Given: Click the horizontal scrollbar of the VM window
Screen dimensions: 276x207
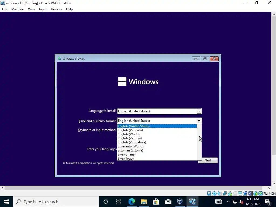Looking at the screenshot, I should (x=133, y=188).
